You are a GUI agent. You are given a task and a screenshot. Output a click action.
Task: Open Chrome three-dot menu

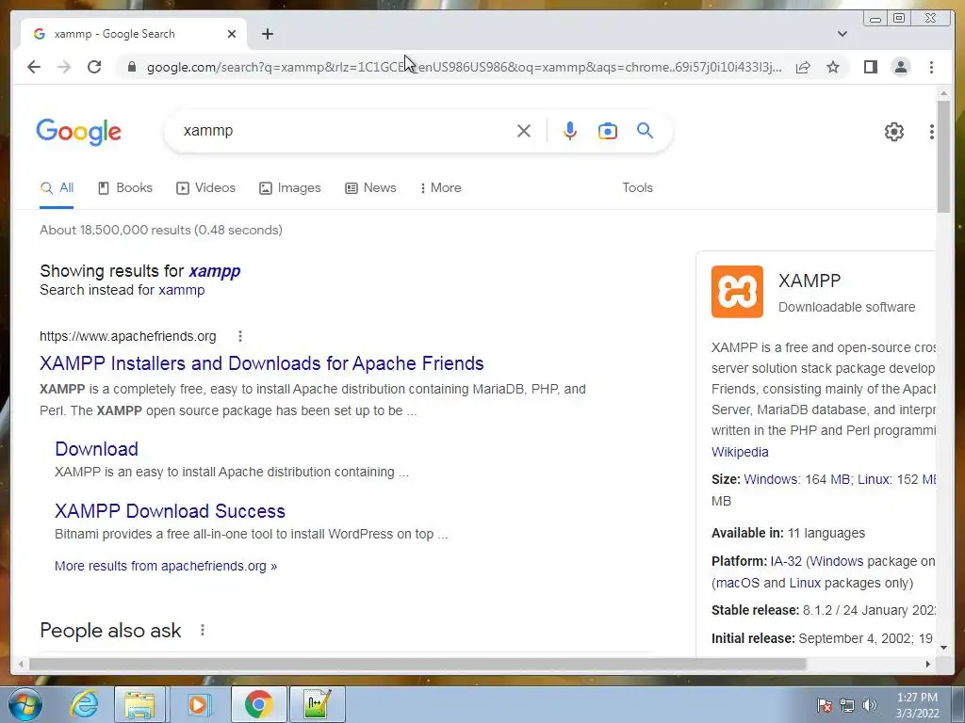tap(931, 67)
